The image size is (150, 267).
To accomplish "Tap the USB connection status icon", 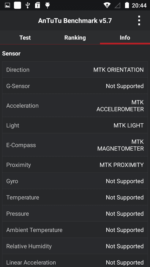I will coord(27,5).
